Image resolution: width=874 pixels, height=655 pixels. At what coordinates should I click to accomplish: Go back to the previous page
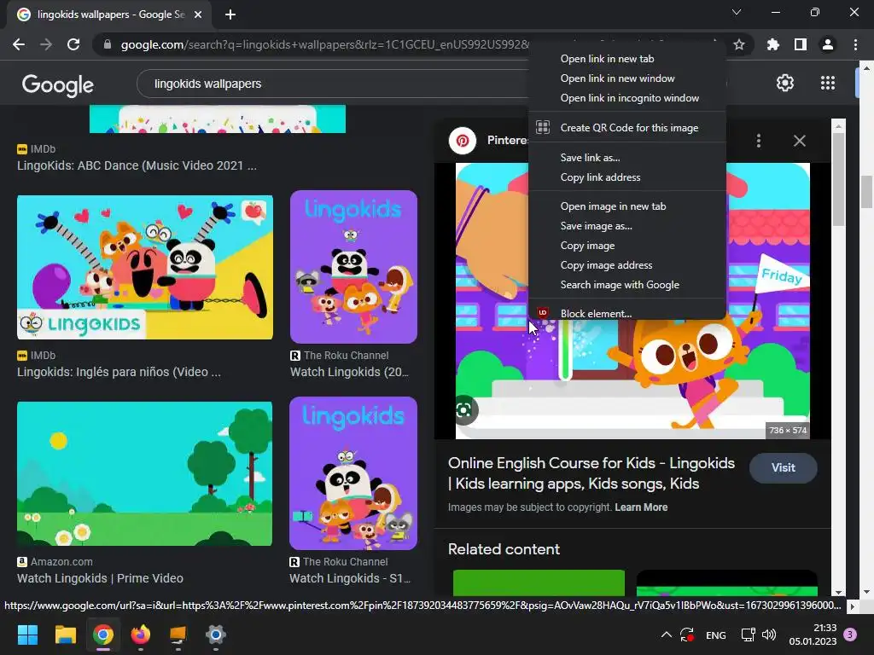pyautogui.click(x=19, y=44)
